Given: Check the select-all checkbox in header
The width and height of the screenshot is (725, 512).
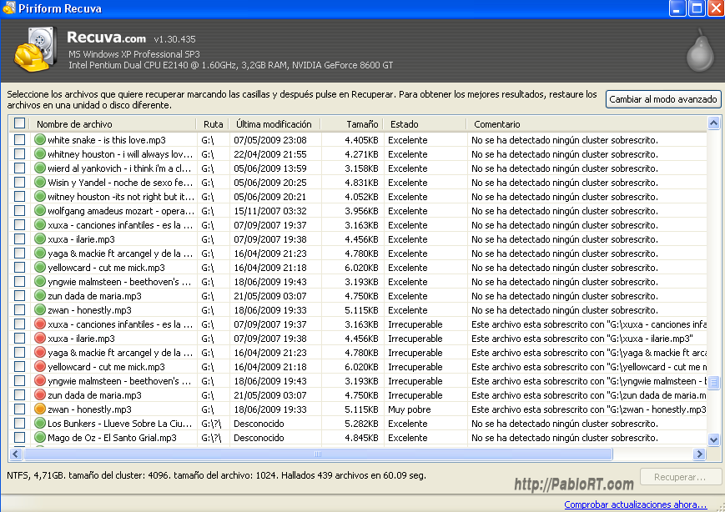Looking at the screenshot, I should (19, 124).
